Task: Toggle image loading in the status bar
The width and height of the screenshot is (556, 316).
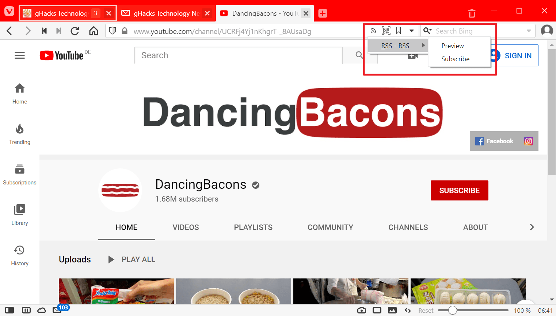Action: pyautogui.click(x=392, y=310)
